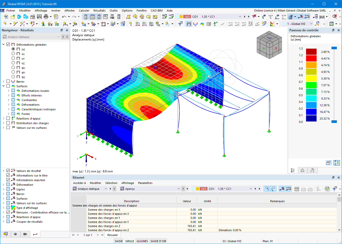Toggle the GLIGNES status bar button

click(142, 241)
